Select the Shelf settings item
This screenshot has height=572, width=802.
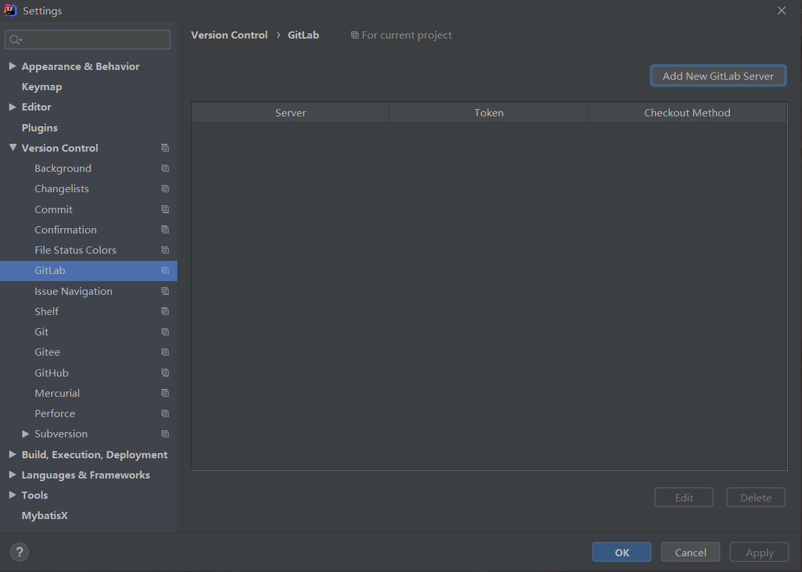(x=46, y=311)
